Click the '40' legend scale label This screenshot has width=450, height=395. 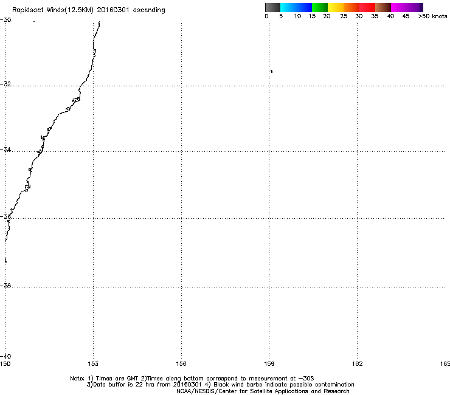pos(390,16)
